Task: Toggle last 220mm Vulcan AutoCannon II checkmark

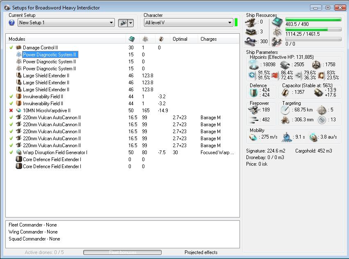Action: [x=11, y=146]
